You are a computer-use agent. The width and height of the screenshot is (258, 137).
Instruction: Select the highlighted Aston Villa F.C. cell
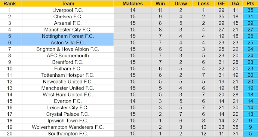click(68, 43)
